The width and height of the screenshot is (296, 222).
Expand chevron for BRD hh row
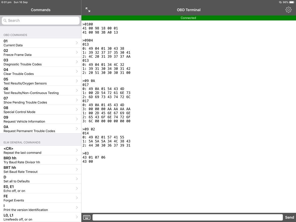tap(77, 160)
